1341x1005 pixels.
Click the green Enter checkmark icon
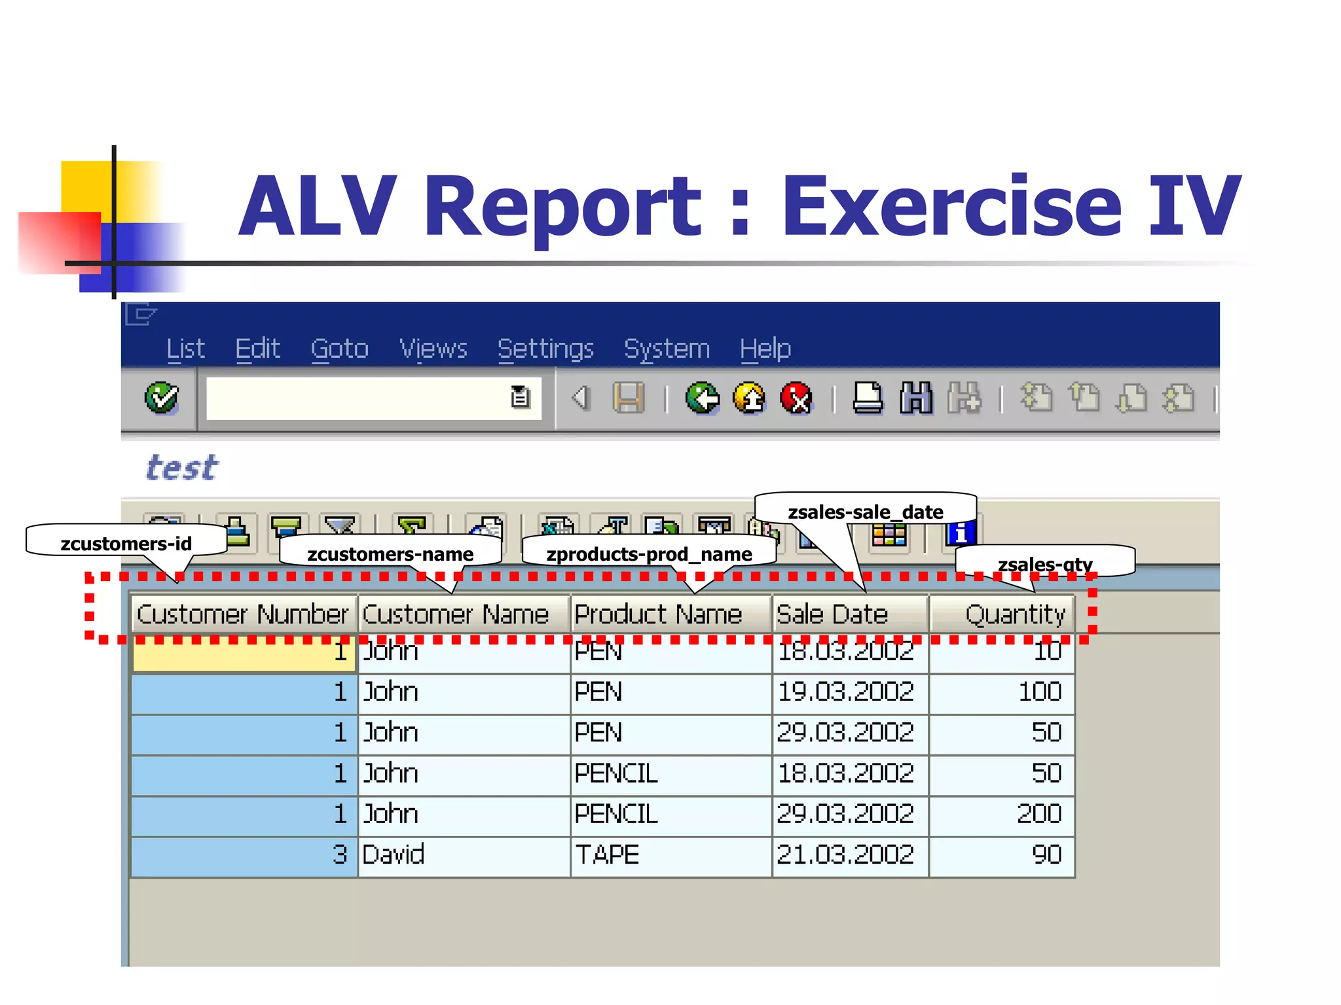pos(161,398)
